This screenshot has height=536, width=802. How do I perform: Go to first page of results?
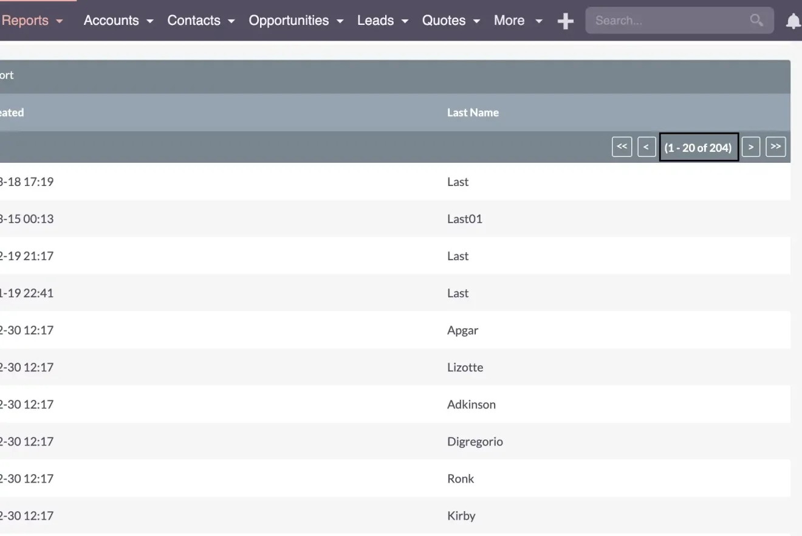(x=622, y=147)
